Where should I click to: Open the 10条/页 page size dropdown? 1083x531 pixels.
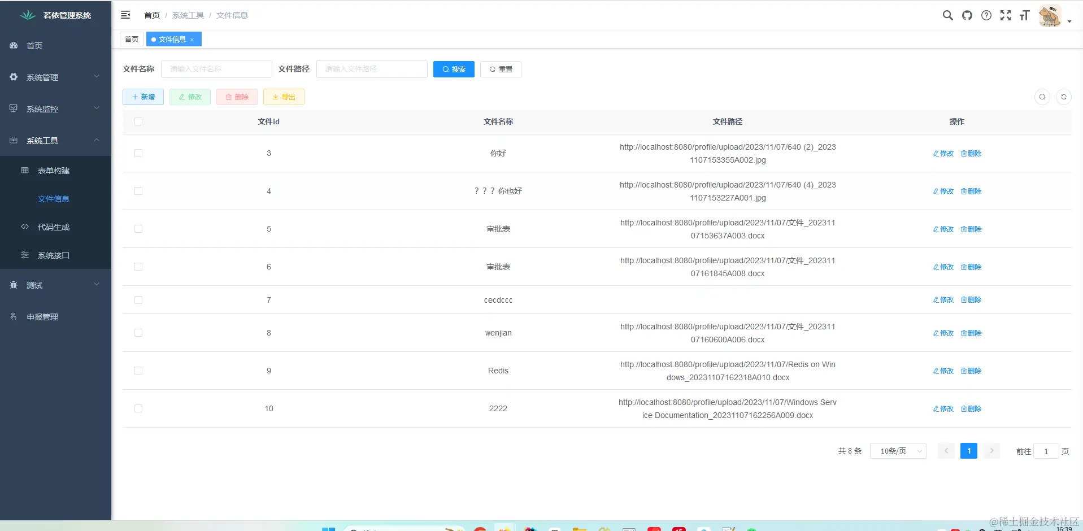[898, 451]
